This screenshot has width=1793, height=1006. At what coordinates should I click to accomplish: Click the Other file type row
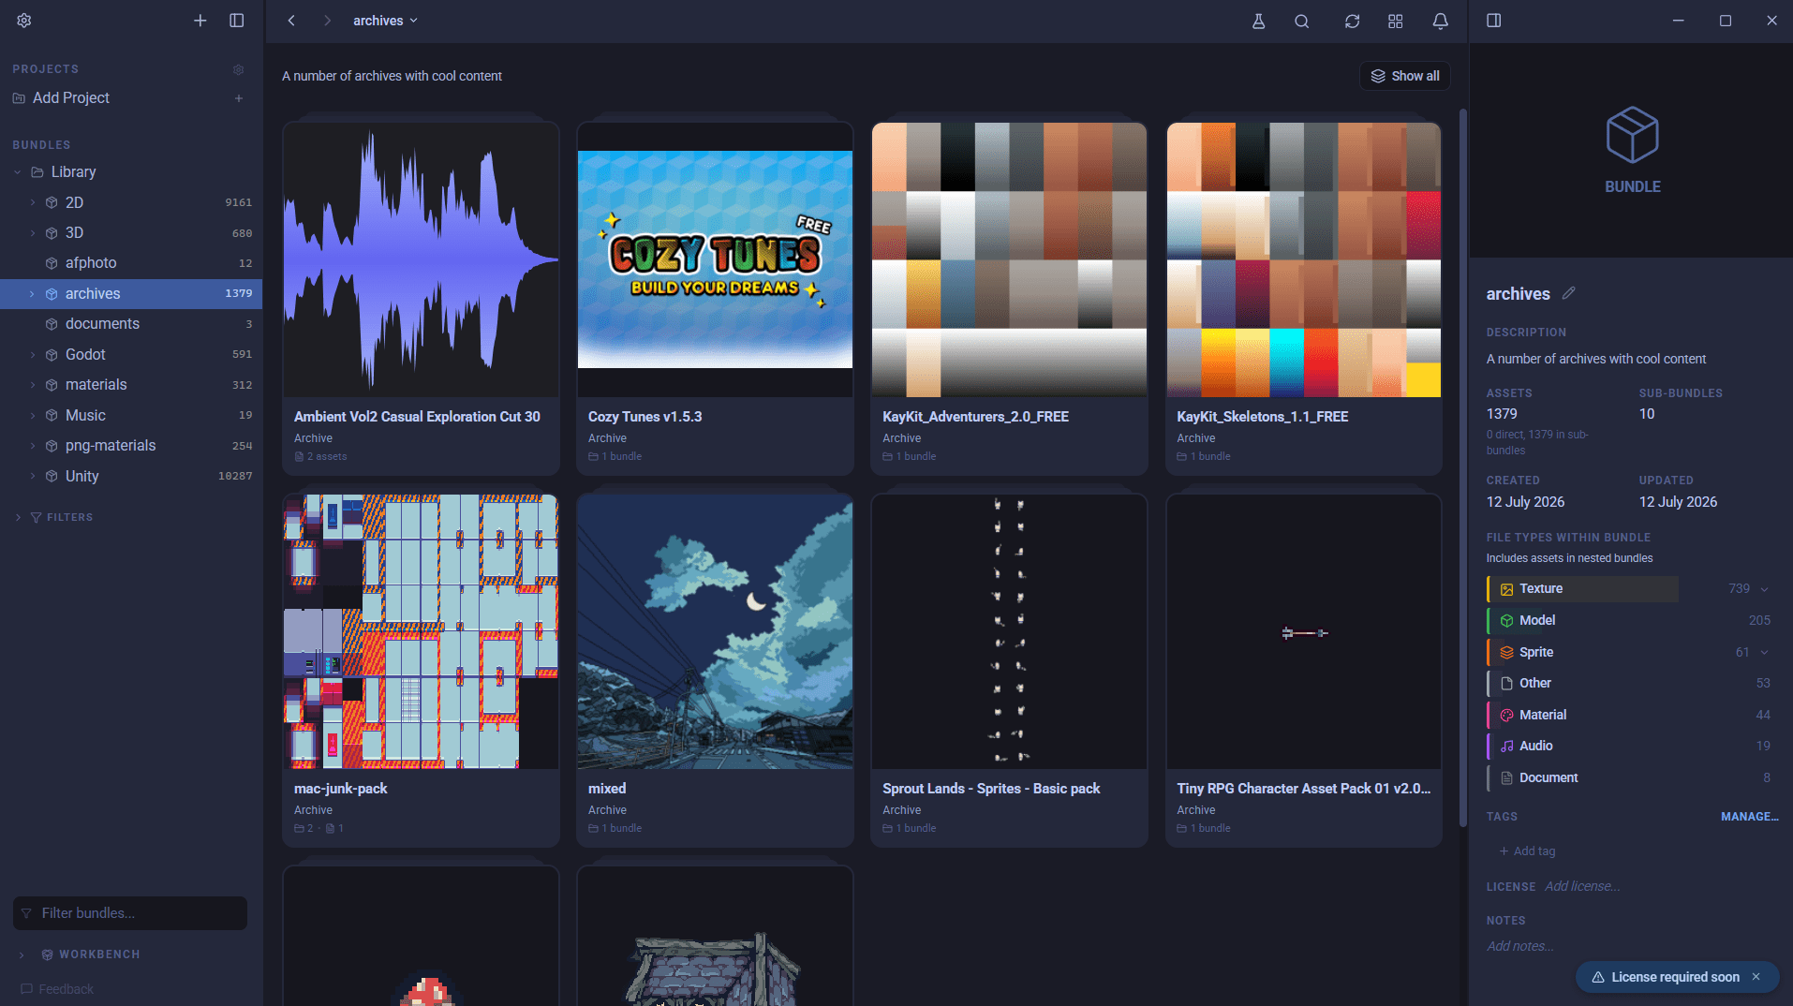[1632, 683]
